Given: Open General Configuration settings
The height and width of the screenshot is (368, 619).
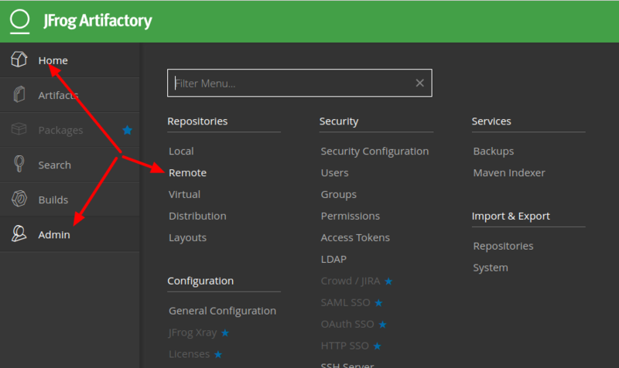Looking at the screenshot, I should (x=222, y=311).
